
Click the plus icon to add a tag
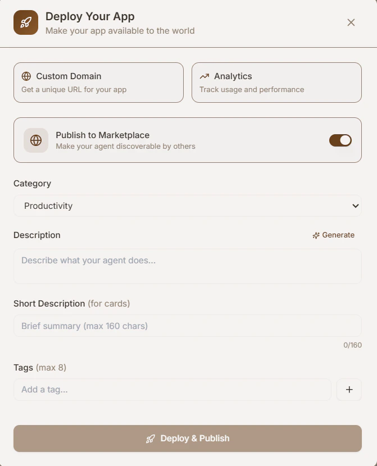point(349,390)
